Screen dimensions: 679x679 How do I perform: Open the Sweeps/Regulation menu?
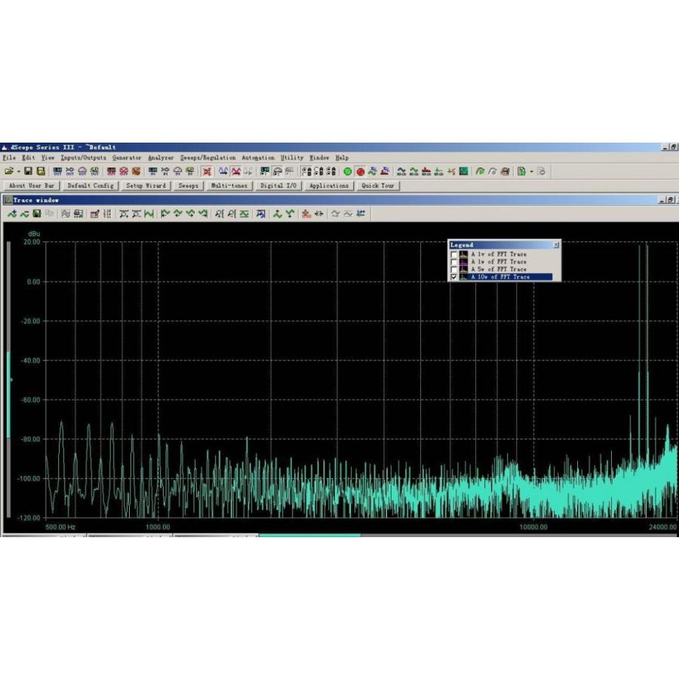click(207, 158)
